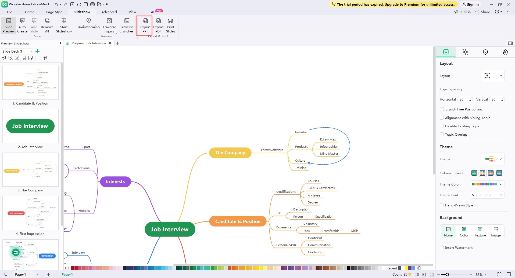Pin the Preview Slideshow panel
This screenshot has width=515, height=278.
coord(60,43)
